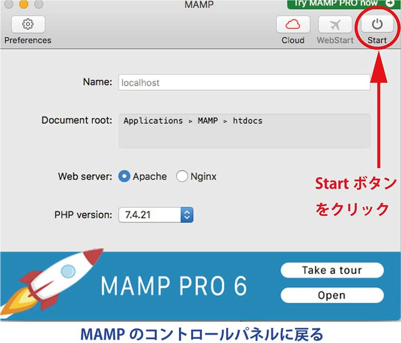Click the Try MAMP PRO now text

335,3
